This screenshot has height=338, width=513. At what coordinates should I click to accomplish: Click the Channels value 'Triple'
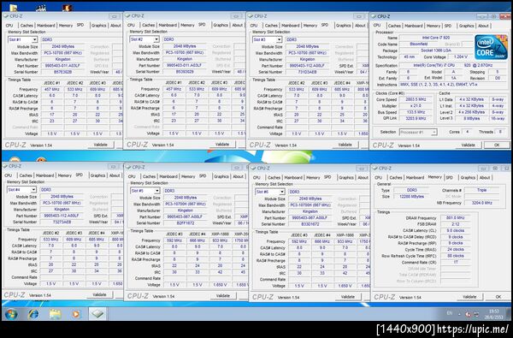[x=482, y=190]
